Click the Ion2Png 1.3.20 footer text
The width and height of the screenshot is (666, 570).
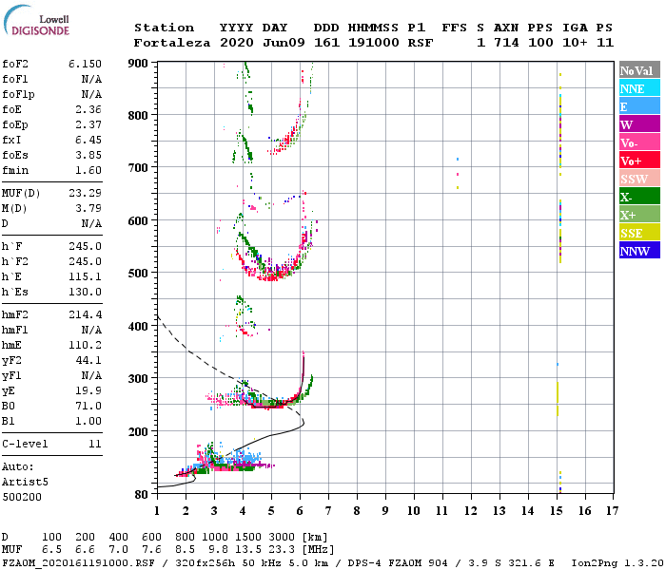[x=617, y=563]
